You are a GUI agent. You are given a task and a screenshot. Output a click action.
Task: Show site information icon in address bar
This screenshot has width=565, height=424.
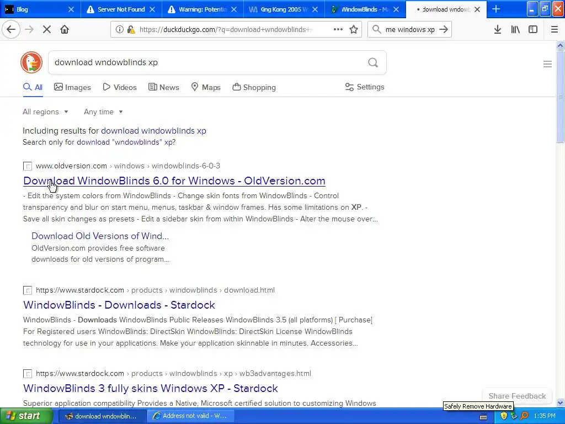pos(120,30)
